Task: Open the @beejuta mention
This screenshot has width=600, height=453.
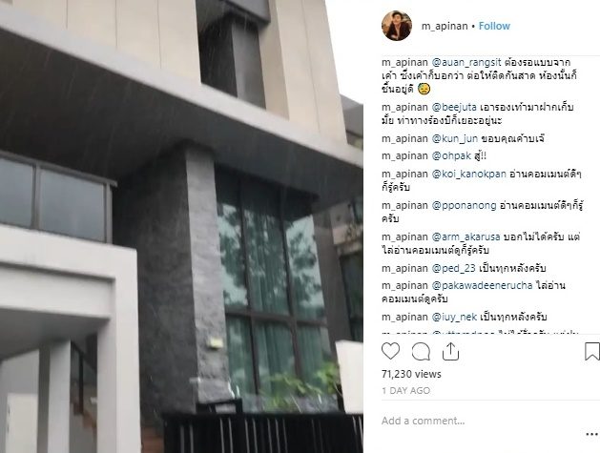Action: [x=454, y=107]
